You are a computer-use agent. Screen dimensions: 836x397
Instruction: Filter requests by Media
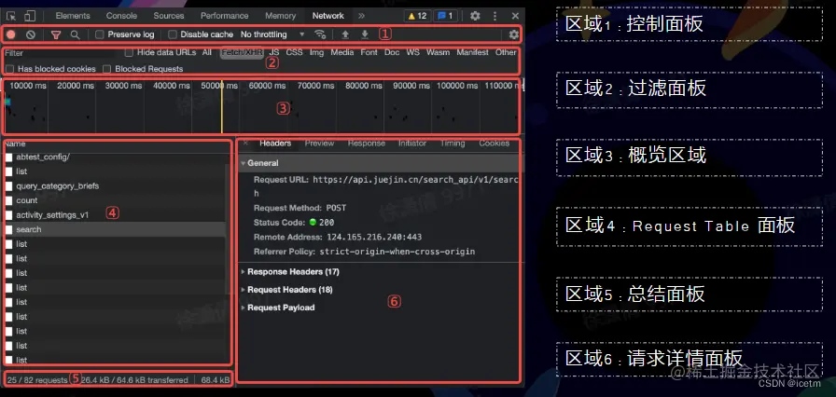click(x=342, y=53)
